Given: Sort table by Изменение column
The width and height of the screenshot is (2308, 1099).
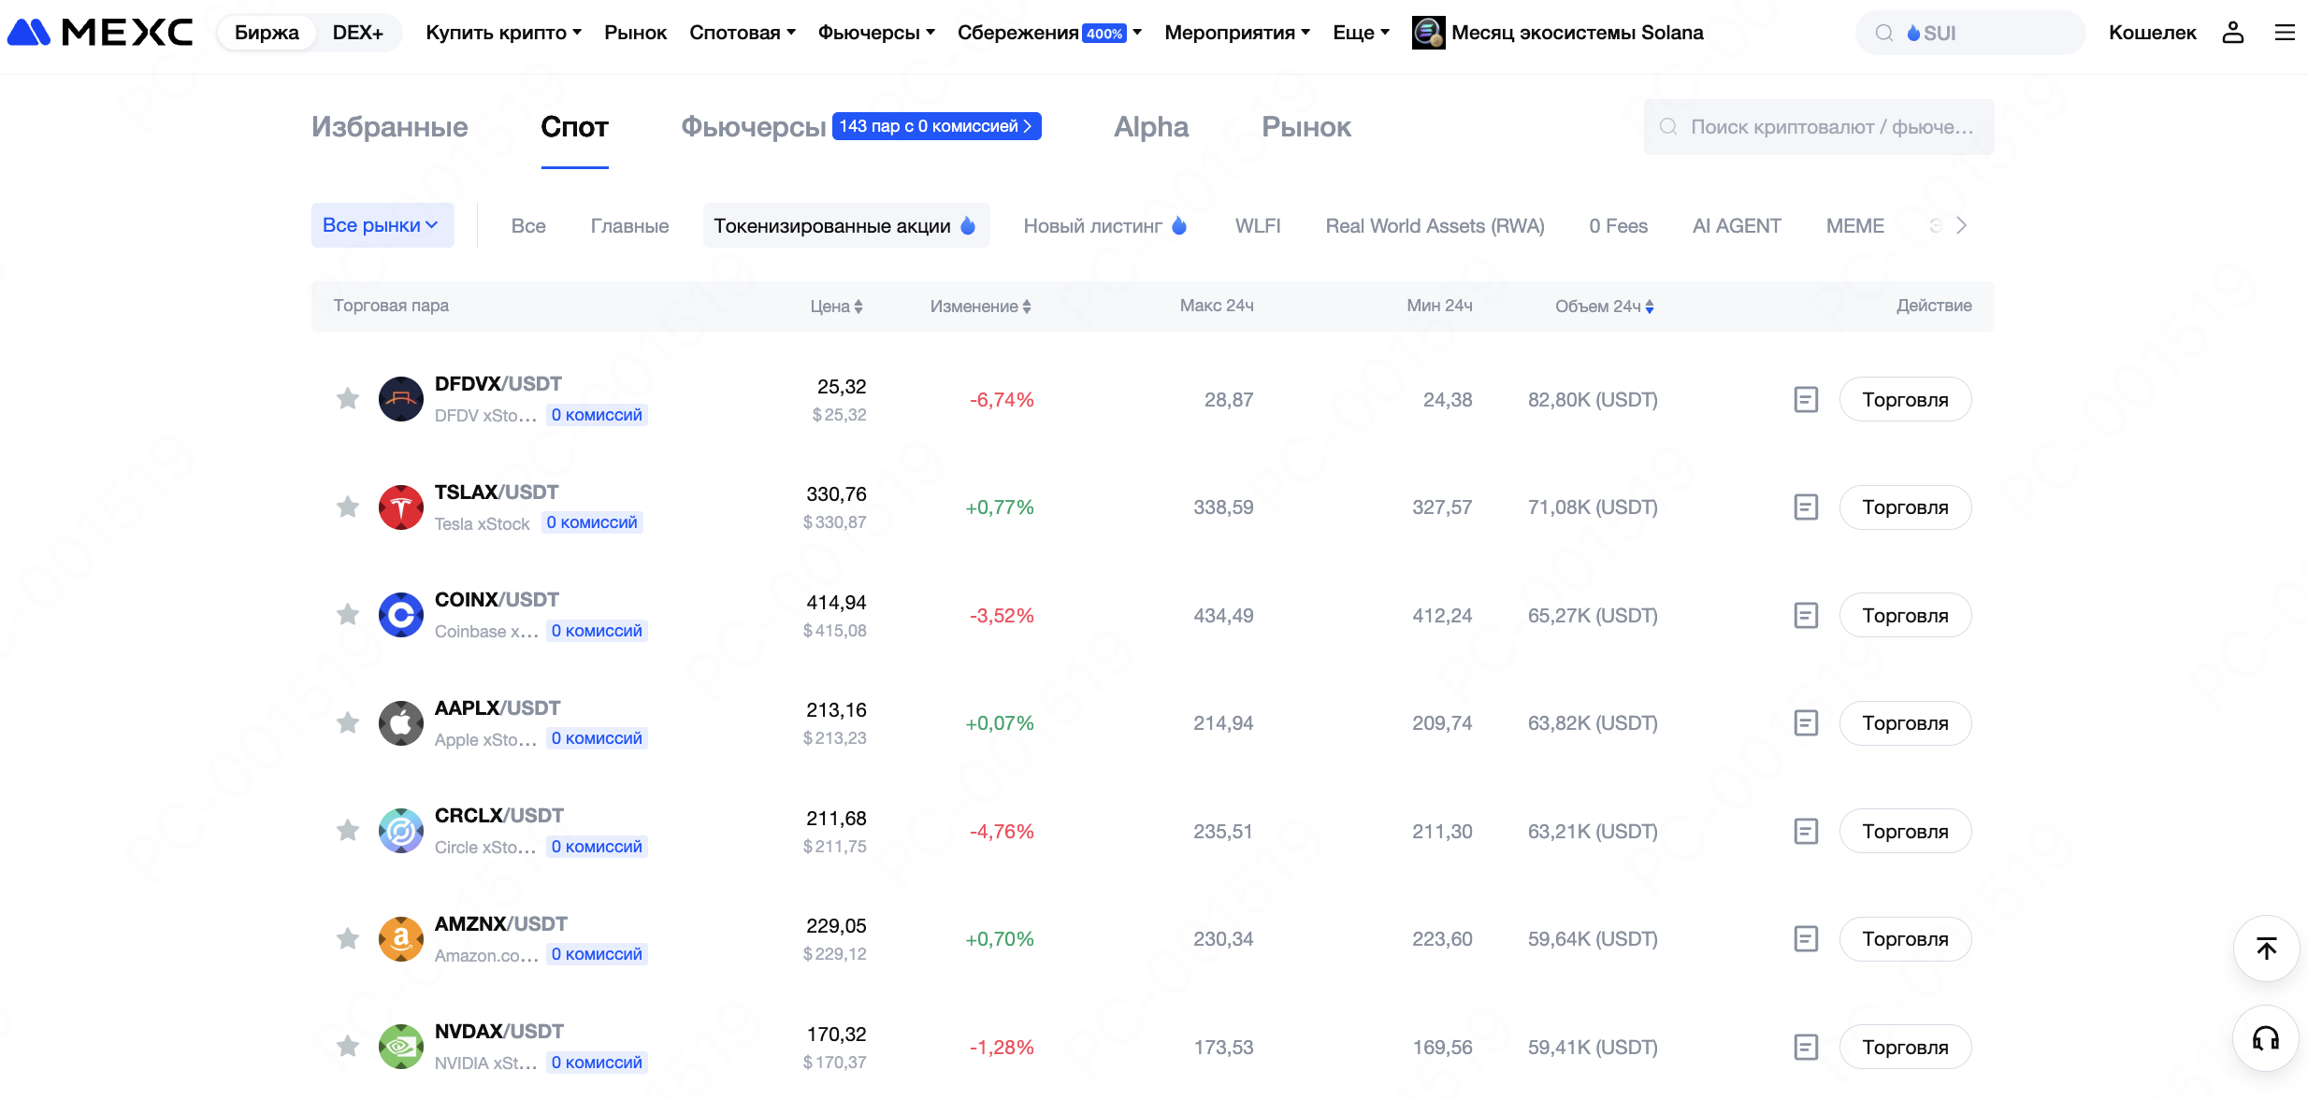Looking at the screenshot, I should pyautogui.click(x=980, y=307).
